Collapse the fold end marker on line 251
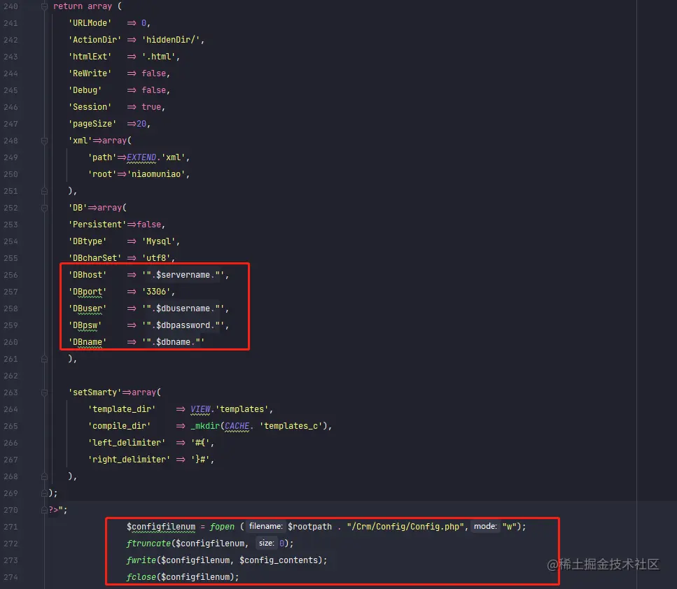677x589 pixels. coord(44,191)
